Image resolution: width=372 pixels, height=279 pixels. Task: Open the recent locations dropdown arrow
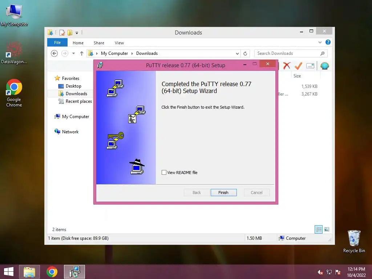(73, 53)
